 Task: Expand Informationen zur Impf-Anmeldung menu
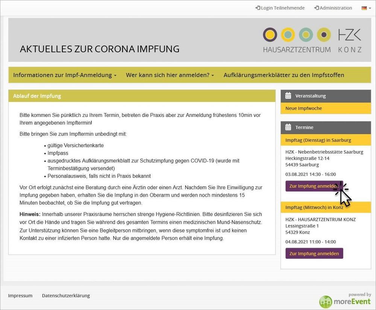pos(65,75)
